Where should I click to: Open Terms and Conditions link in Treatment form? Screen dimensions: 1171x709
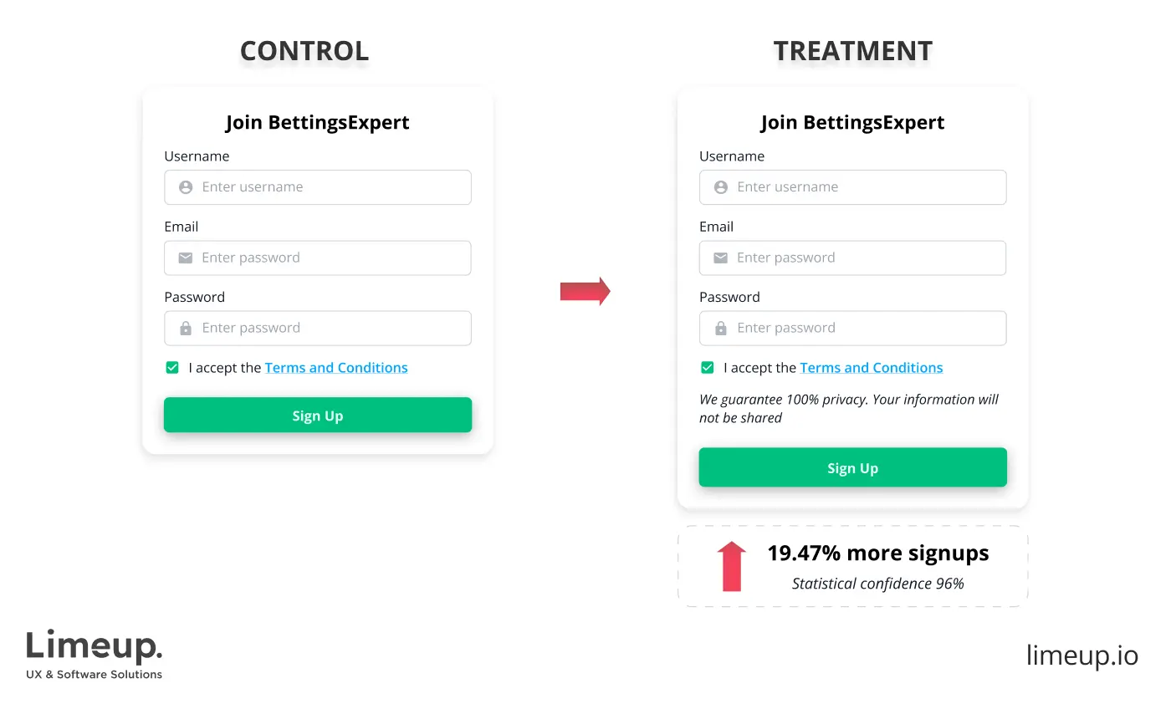tap(871, 368)
